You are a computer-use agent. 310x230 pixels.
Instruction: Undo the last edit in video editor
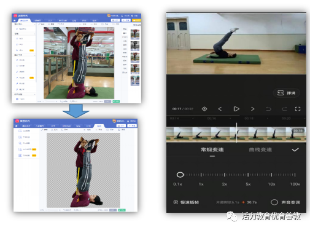pyautogui.click(x=268, y=109)
